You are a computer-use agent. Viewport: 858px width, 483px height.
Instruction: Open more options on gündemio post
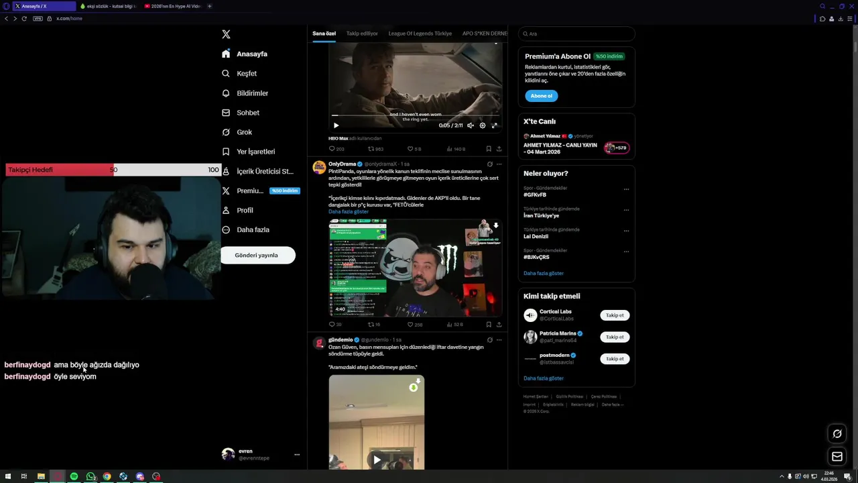(x=499, y=340)
